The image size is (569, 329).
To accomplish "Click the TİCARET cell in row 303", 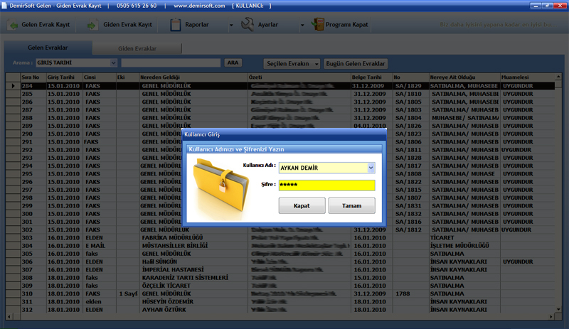I will (x=464, y=237).
